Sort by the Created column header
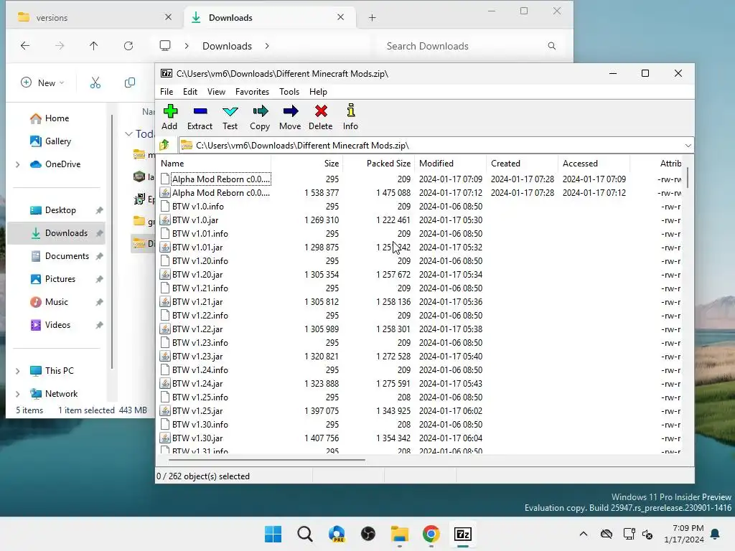Screen dimensions: 735x551 (x=523, y=164)
